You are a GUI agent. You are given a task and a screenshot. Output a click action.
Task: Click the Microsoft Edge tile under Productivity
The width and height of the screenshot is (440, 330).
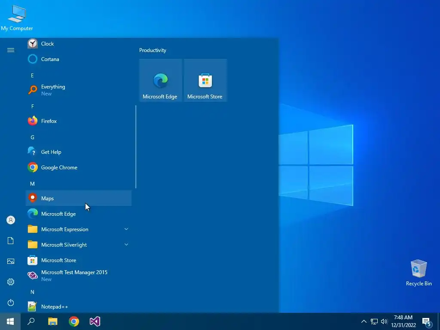coord(161,80)
